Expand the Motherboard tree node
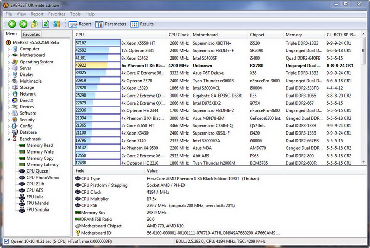This screenshot has height=248, width=370. coord(9,55)
